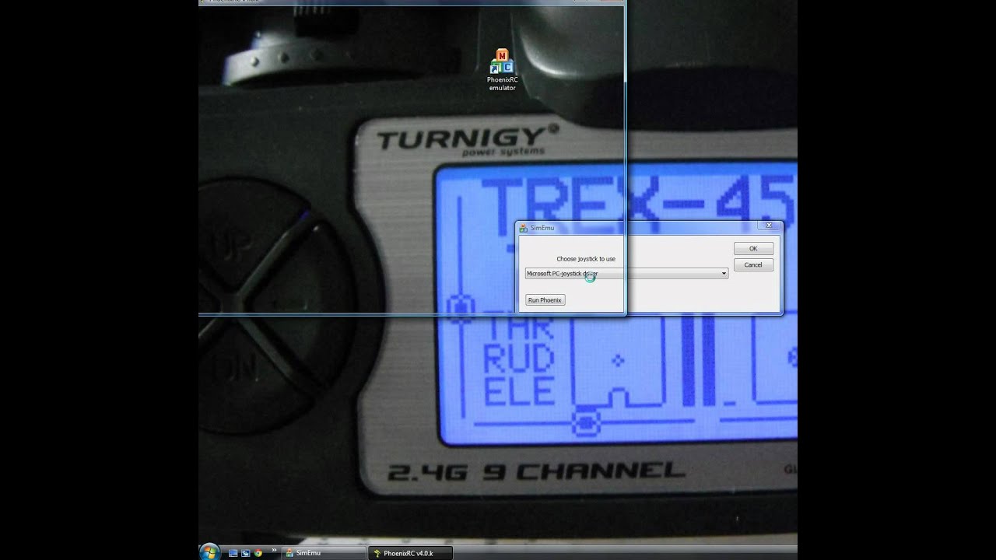Switch to SimEmu taskbar button

pos(323,553)
